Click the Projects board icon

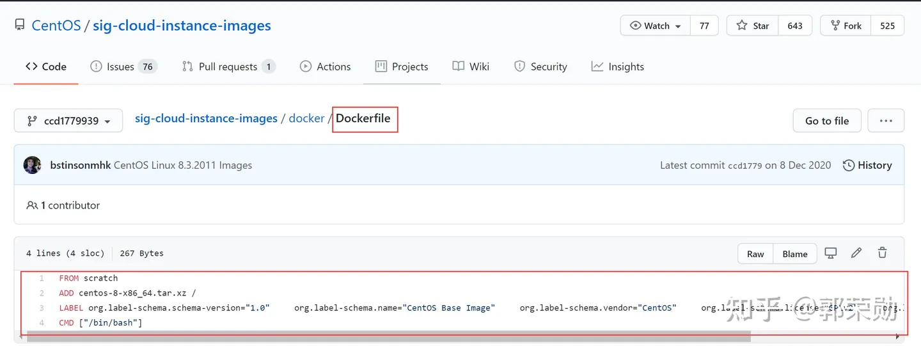click(381, 67)
